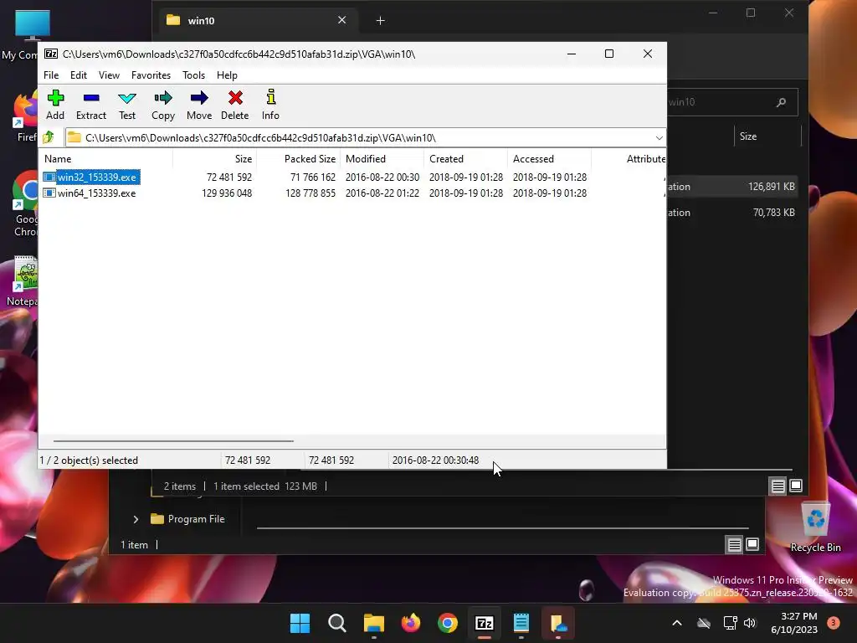The image size is (857, 643).
Task: Click the Explorer search magnifier icon
Action: [x=781, y=102]
